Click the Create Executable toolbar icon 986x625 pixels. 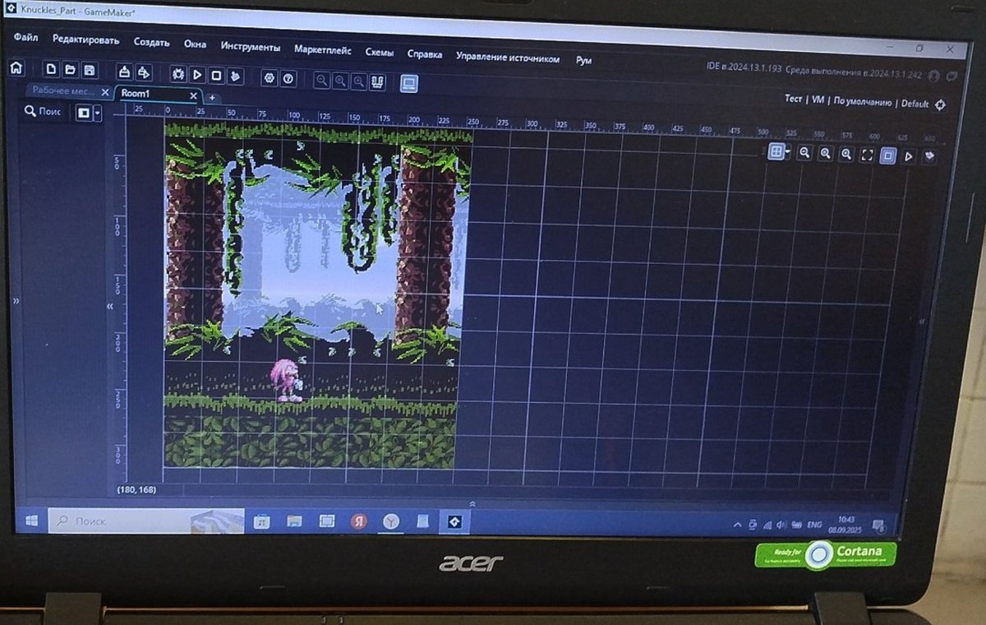click(124, 72)
